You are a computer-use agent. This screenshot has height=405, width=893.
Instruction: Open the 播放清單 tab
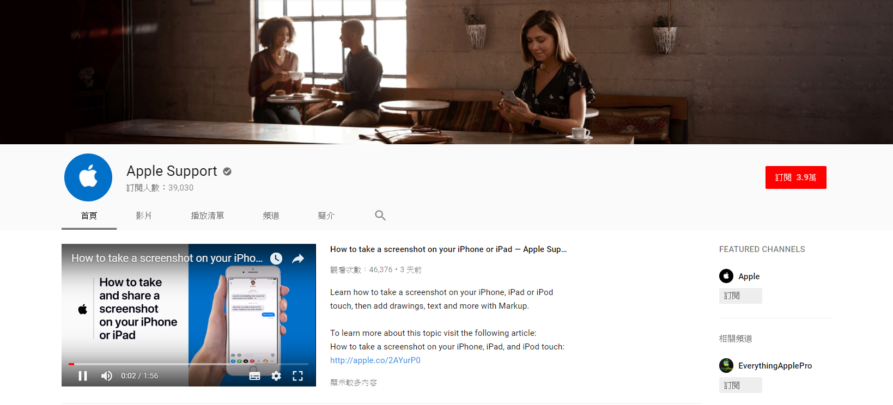tap(208, 216)
